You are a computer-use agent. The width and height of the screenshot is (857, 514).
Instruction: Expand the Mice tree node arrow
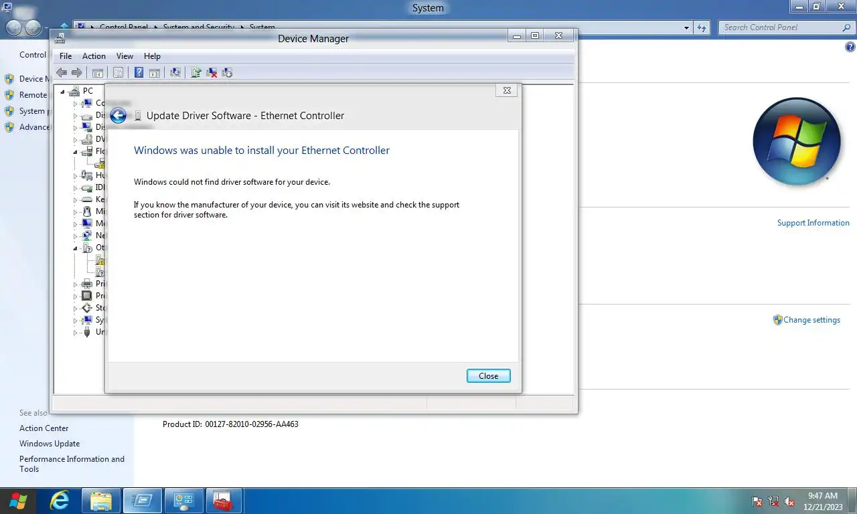click(x=76, y=211)
